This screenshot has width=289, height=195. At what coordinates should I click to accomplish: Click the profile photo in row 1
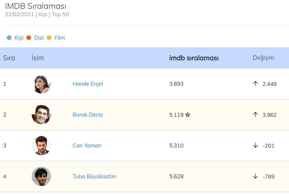tap(41, 84)
